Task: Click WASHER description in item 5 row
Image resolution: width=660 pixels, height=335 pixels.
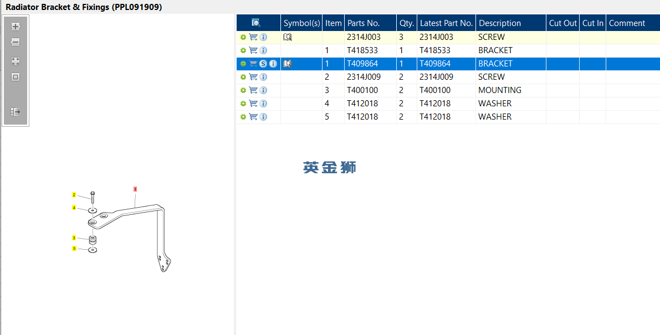Action: click(x=511, y=117)
